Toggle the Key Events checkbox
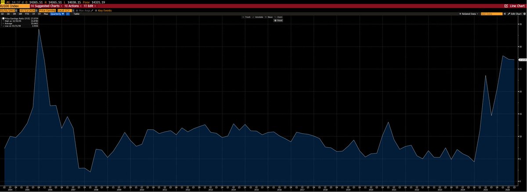The width and height of the screenshot is (527, 192). point(96,11)
